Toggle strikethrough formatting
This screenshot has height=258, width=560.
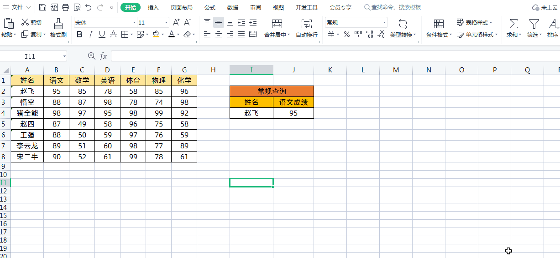[x=113, y=34]
